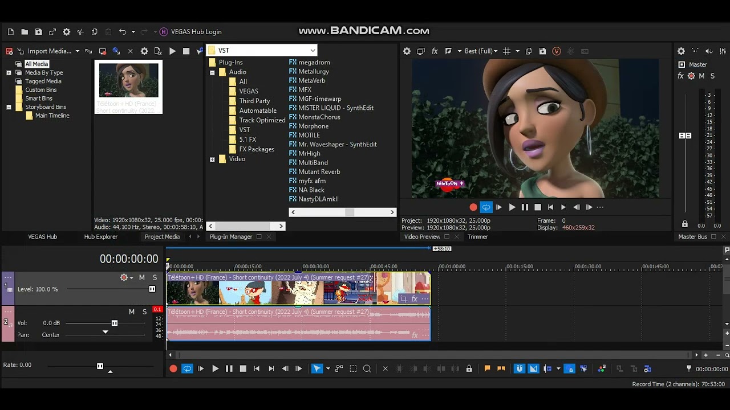
Task: Open project properties gear in main toolbar
Action: click(66, 32)
